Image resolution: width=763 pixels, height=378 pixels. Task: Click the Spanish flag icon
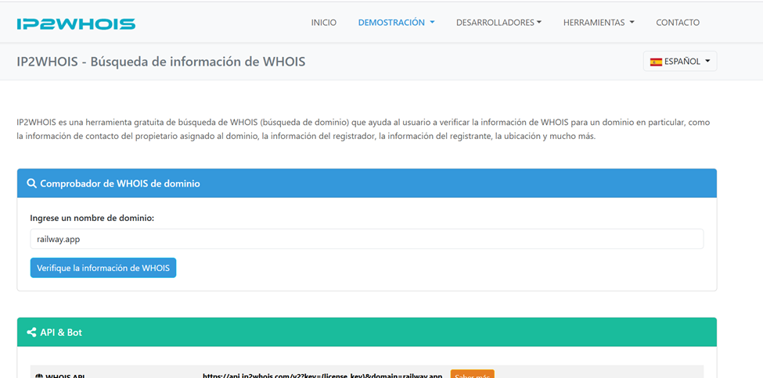(x=656, y=62)
